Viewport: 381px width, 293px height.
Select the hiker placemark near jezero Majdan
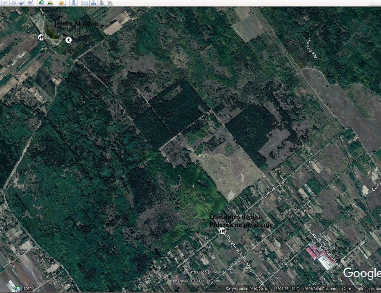click(68, 40)
